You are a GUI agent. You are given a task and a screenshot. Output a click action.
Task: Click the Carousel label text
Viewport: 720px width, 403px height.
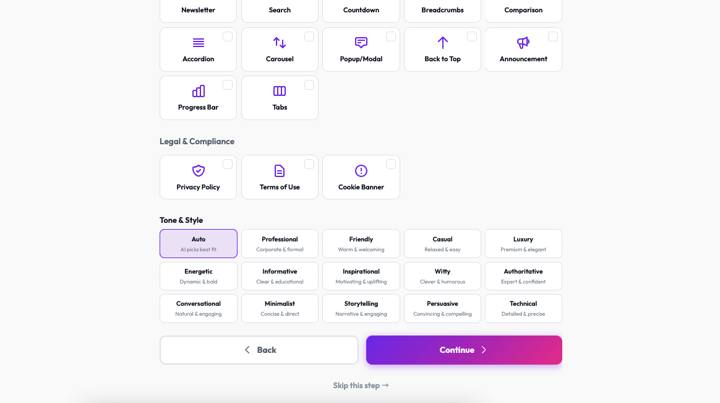[280, 59]
